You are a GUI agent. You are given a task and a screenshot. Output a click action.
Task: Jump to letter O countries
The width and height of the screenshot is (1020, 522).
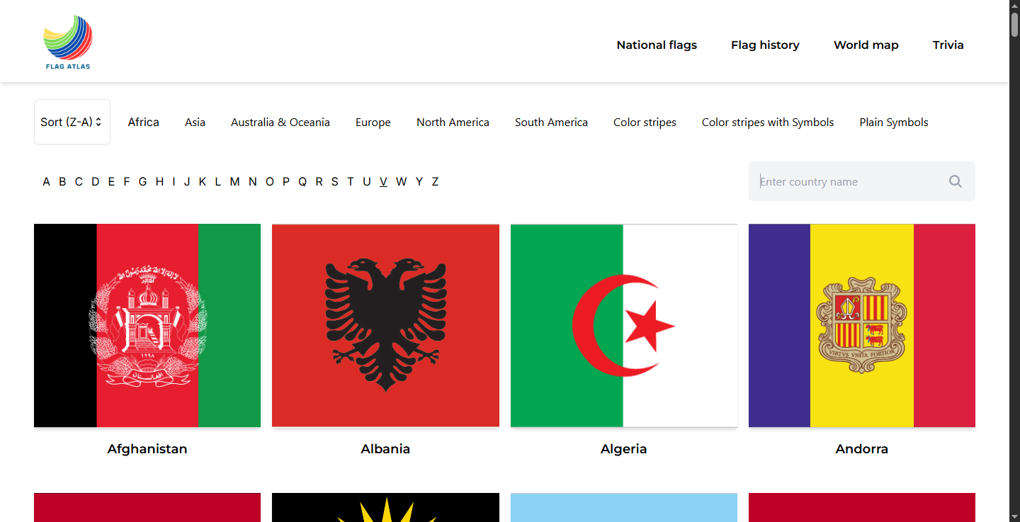(x=270, y=181)
